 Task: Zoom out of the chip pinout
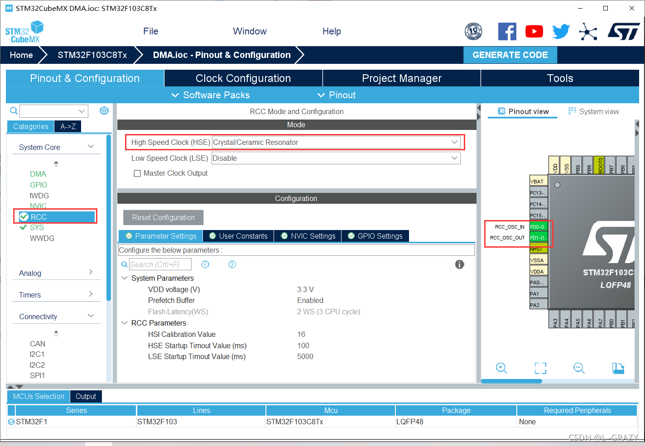579,368
